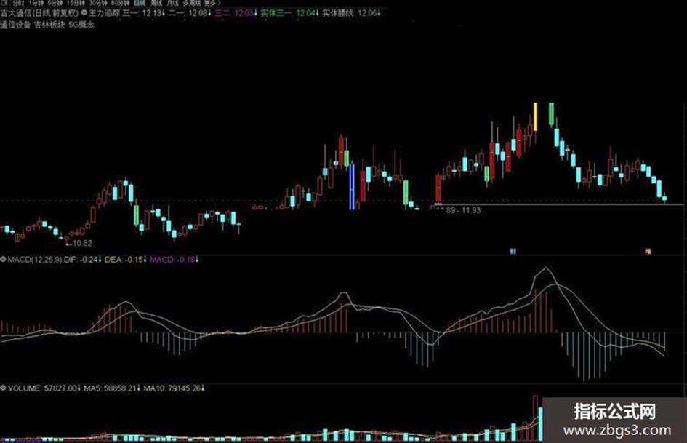
Task: Select the 1分钟 period tab
Action: tap(36, 3)
